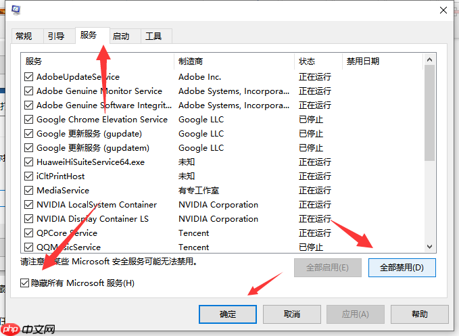
Task: Click the services list scrollbar thumb
Action: point(429,113)
